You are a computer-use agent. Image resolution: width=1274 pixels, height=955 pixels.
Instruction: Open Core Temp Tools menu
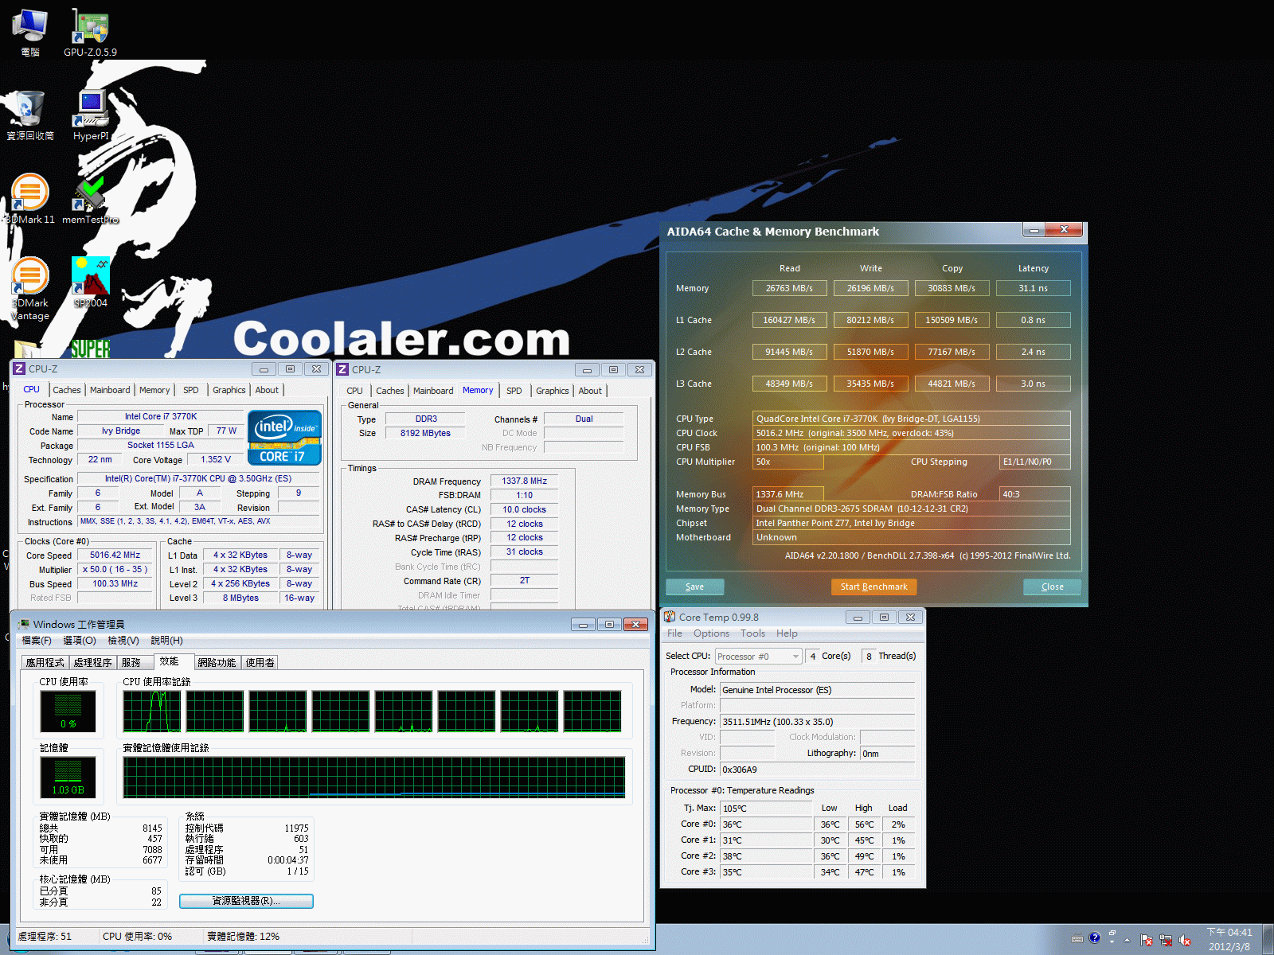pos(752,633)
